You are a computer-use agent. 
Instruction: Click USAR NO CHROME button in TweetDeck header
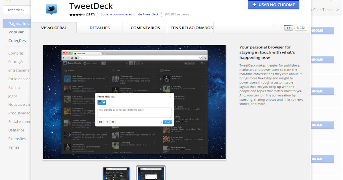274,5
